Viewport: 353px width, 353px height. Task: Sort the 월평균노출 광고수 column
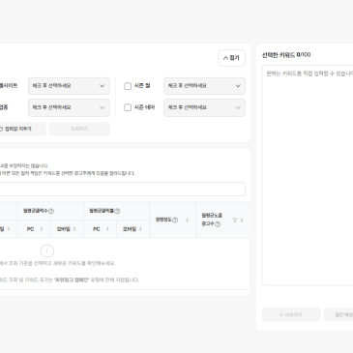pyautogui.click(x=242, y=220)
